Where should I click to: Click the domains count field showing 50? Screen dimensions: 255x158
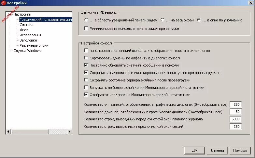click(x=236, y=112)
